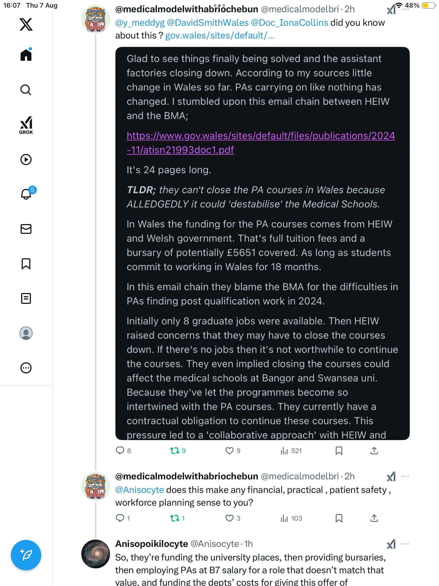Toggle bookmark on the @Anisocyte question post
Screen dimensions: 439x586
[339, 518]
